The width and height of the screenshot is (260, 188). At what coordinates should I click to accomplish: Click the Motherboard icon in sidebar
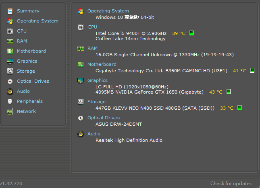(10, 51)
